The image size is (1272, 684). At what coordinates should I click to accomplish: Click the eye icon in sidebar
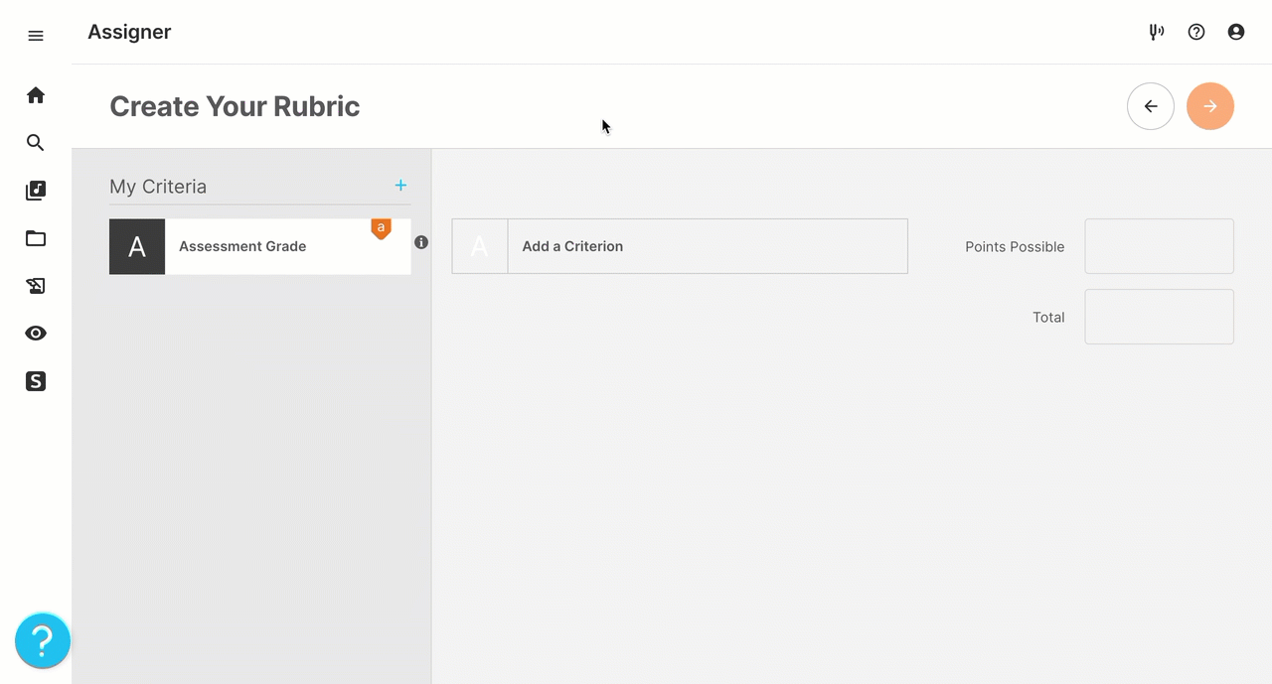click(36, 334)
